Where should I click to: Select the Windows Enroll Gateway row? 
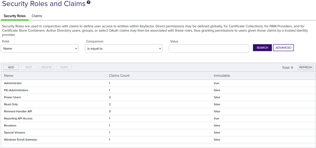click(20, 140)
